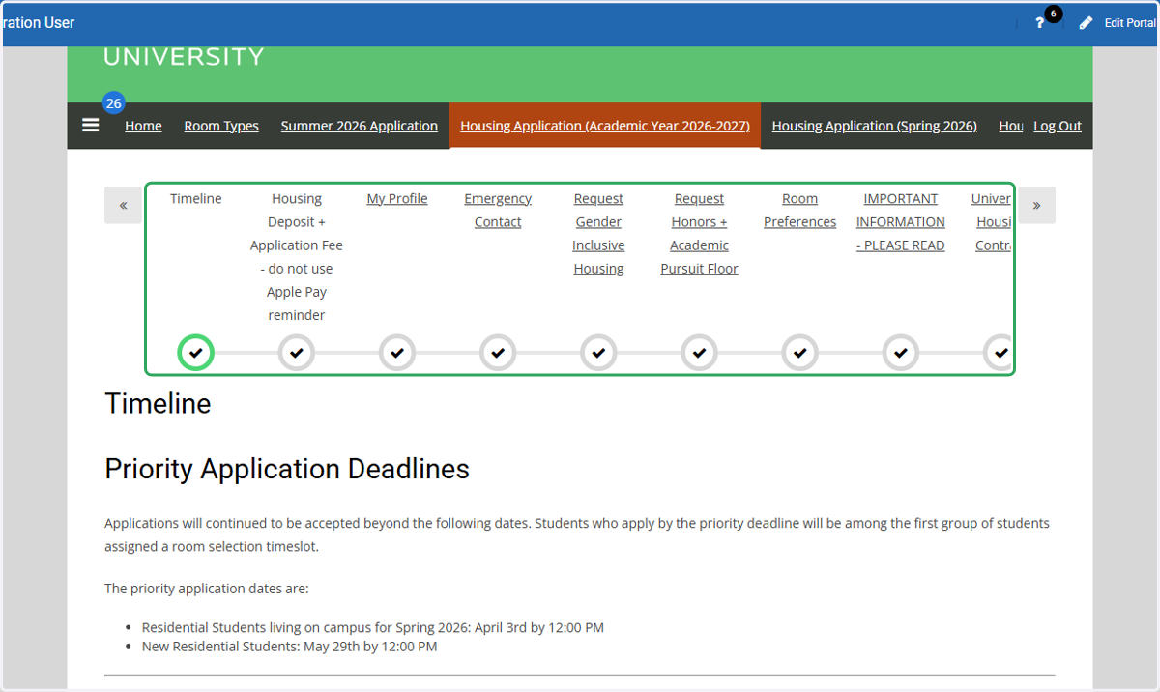Click checkmark circle under Request Gender Inclusive Housing
1160x692 pixels.
point(598,353)
